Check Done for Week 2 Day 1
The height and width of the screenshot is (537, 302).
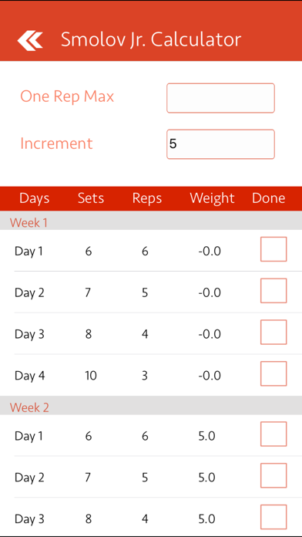coord(273,434)
